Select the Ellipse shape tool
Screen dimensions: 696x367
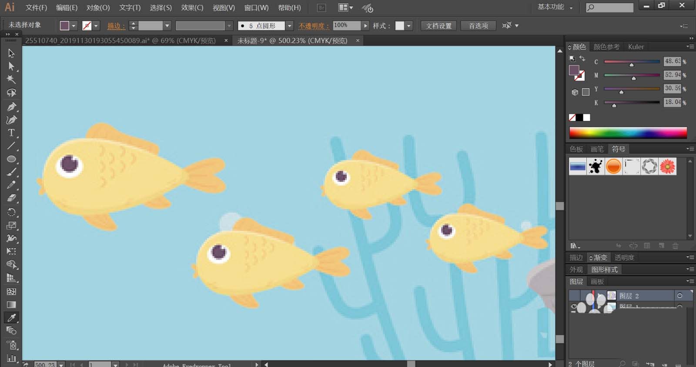[x=11, y=159]
